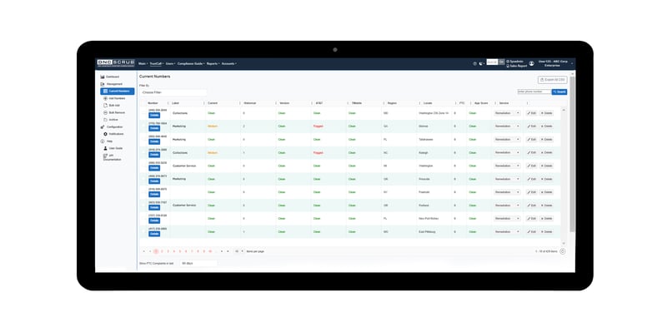Expand the Choose Filter dropdown
Image resolution: width=667 pixels, height=327 pixels.
[173, 92]
